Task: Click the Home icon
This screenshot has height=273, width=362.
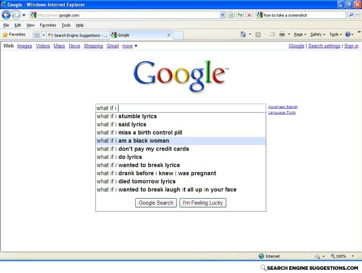Action: coord(243,34)
